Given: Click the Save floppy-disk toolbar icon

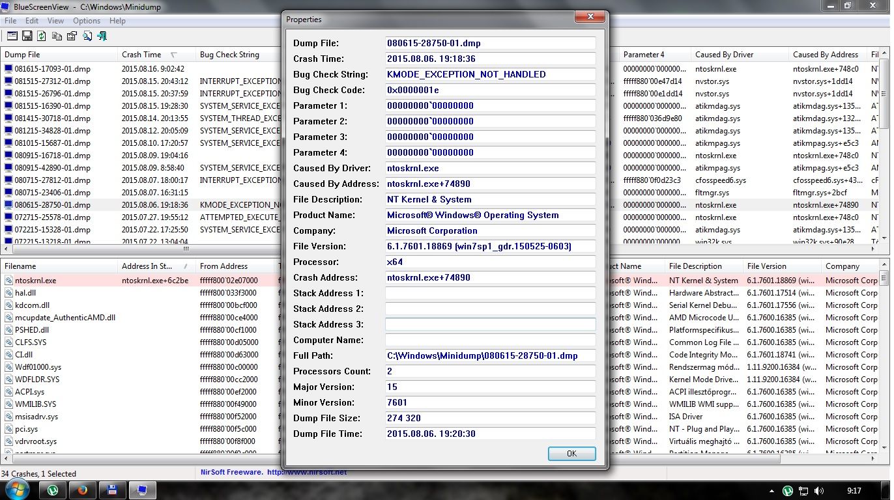Looking at the screenshot, I should click(27, 36).
